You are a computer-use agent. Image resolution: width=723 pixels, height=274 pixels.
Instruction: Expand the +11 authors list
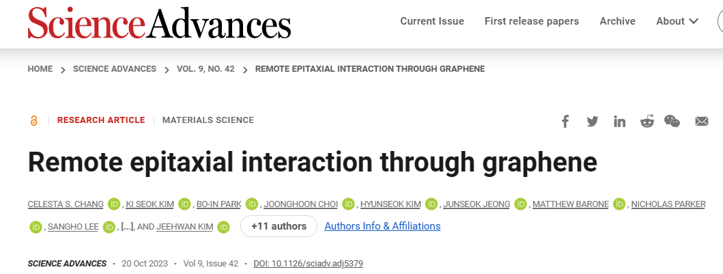coord(279,226)
